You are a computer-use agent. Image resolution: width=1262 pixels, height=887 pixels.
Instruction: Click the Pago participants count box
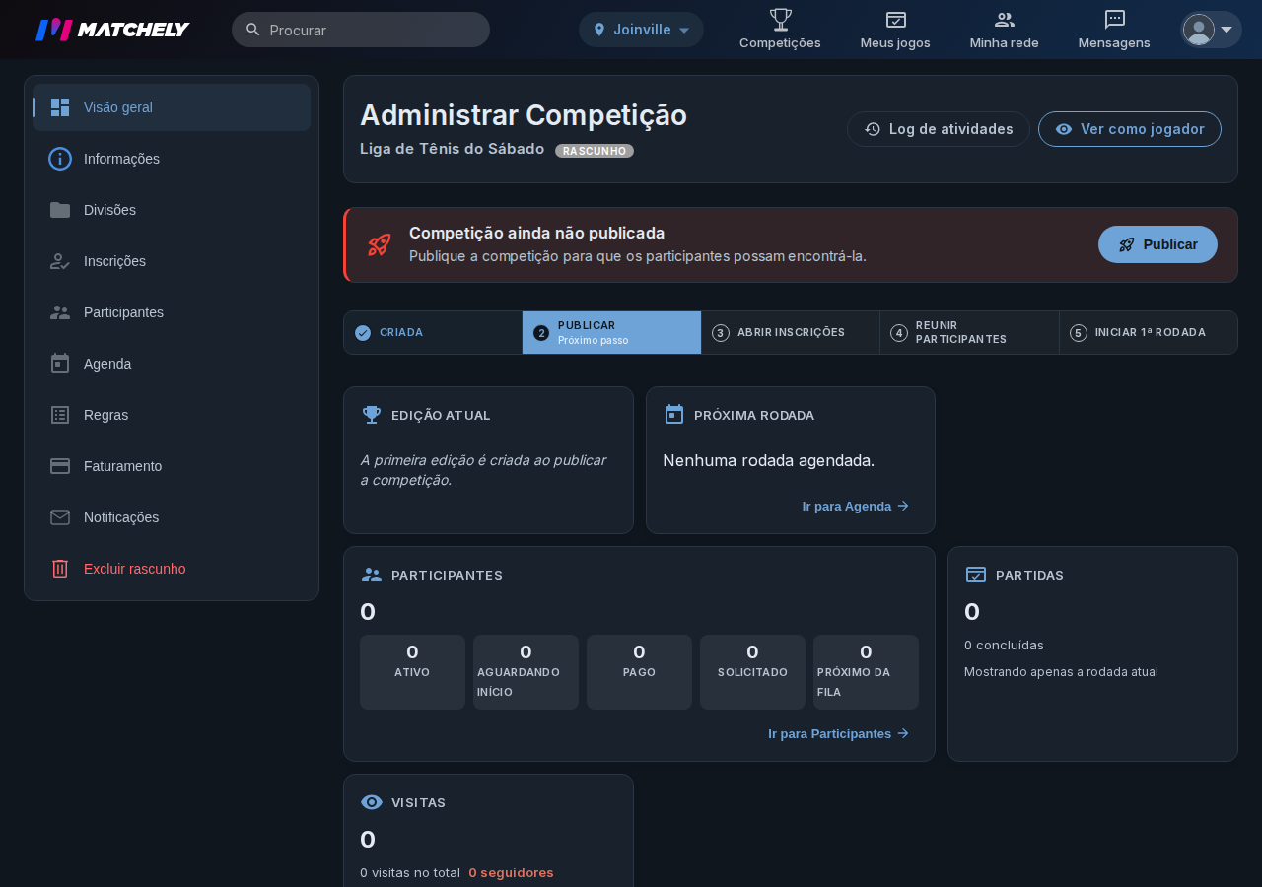click(x=639, y=672)
